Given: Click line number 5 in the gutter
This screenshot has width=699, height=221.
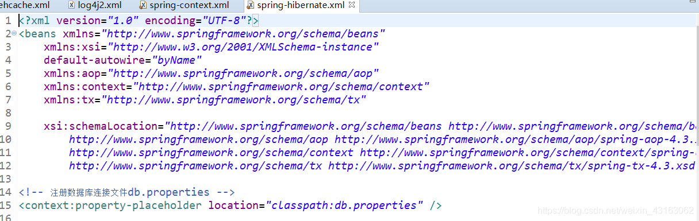Looking at the screenshot, I should pos(8,73).
